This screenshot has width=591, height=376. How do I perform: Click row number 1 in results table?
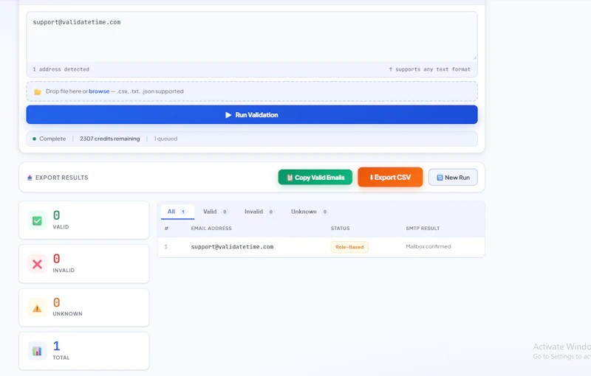[165, 247]
